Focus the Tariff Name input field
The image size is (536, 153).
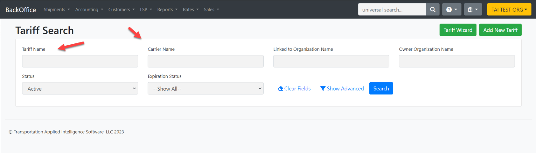pyautogui.click(x=80, y=61)
